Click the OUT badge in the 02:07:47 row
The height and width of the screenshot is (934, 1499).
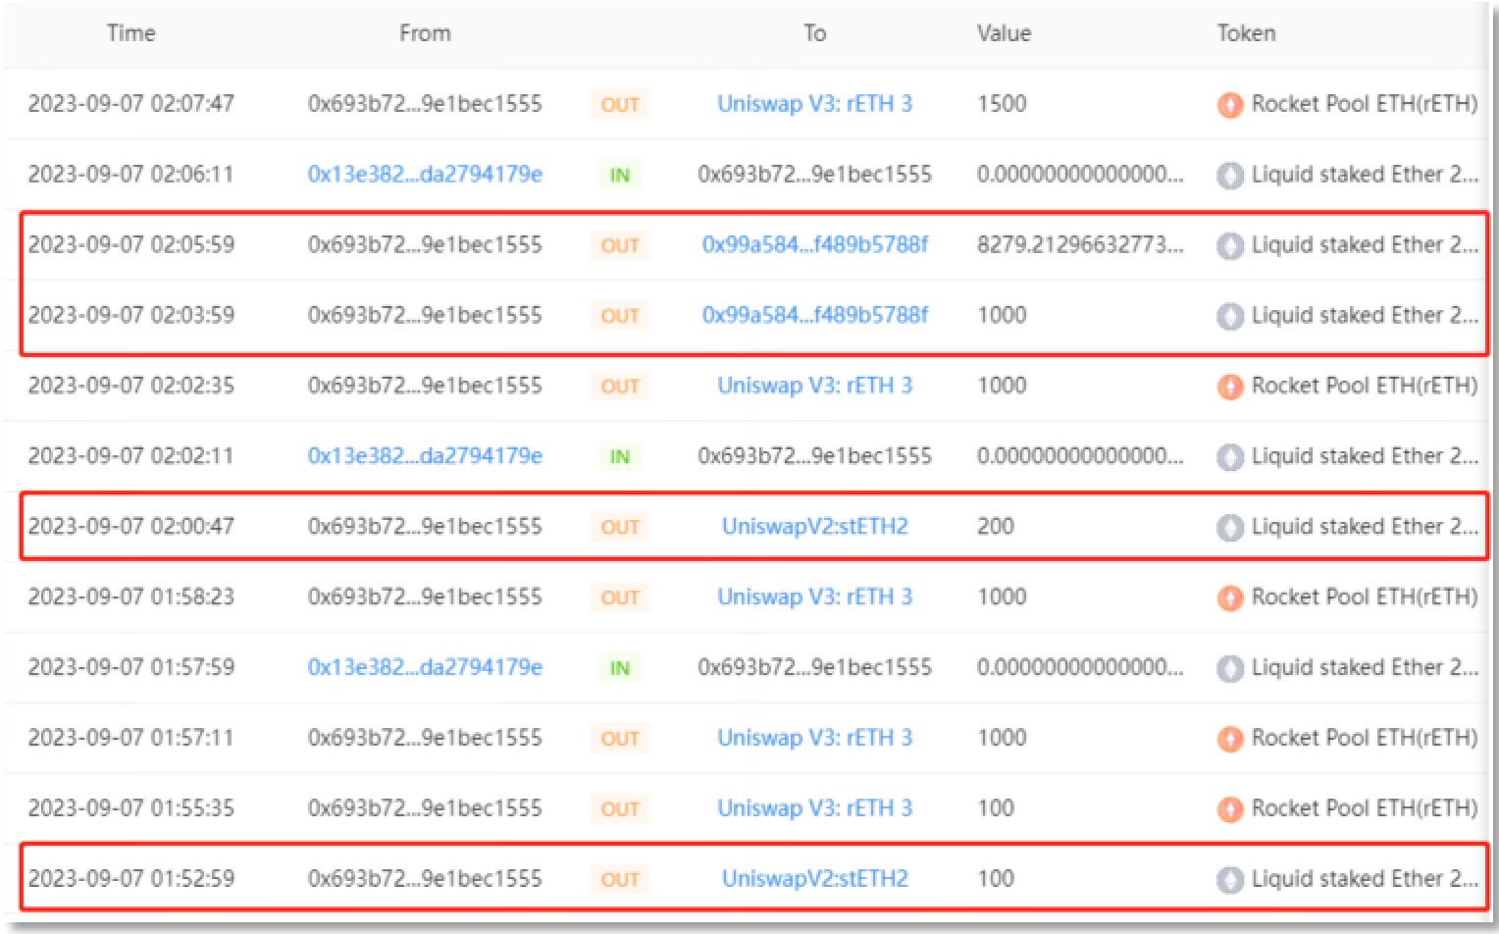tap(620, 105)
